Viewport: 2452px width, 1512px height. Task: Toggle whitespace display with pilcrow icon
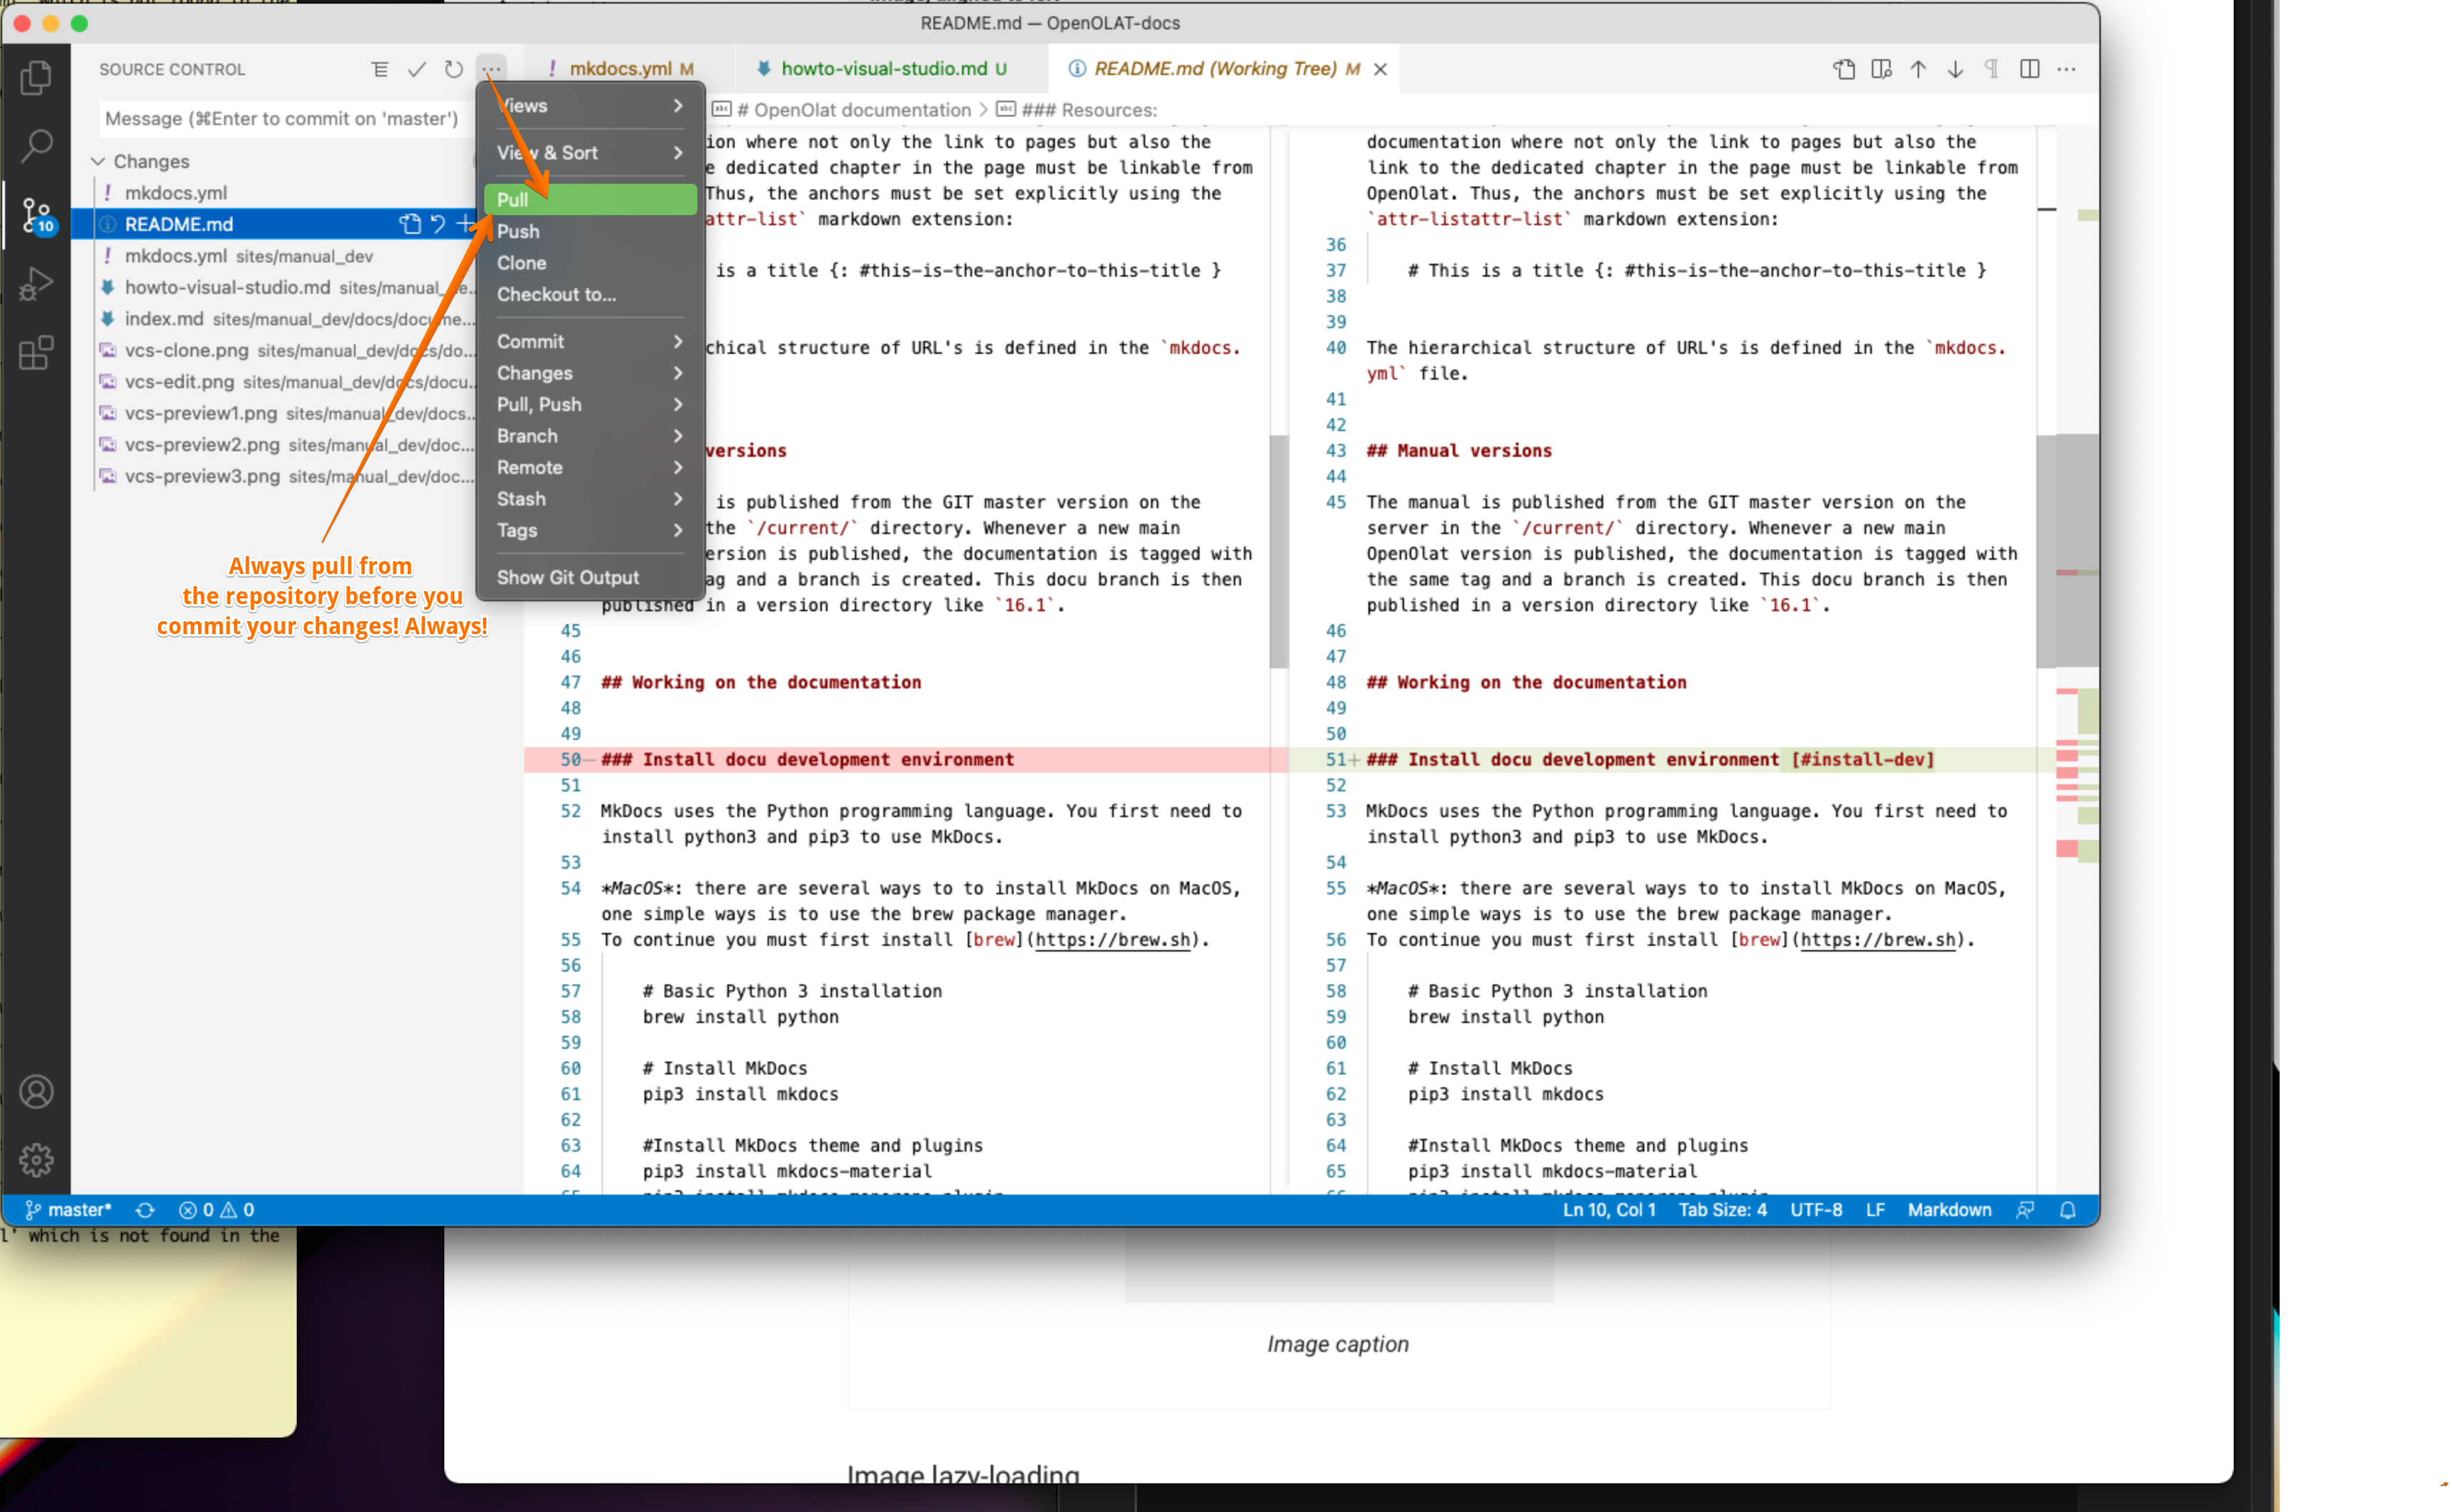point(1992,69)
